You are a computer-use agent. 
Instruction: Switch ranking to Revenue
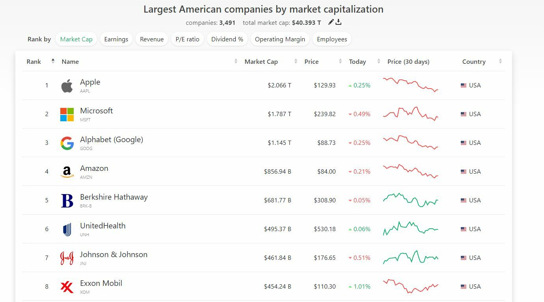pyautogui.click(x=152, y=39)
